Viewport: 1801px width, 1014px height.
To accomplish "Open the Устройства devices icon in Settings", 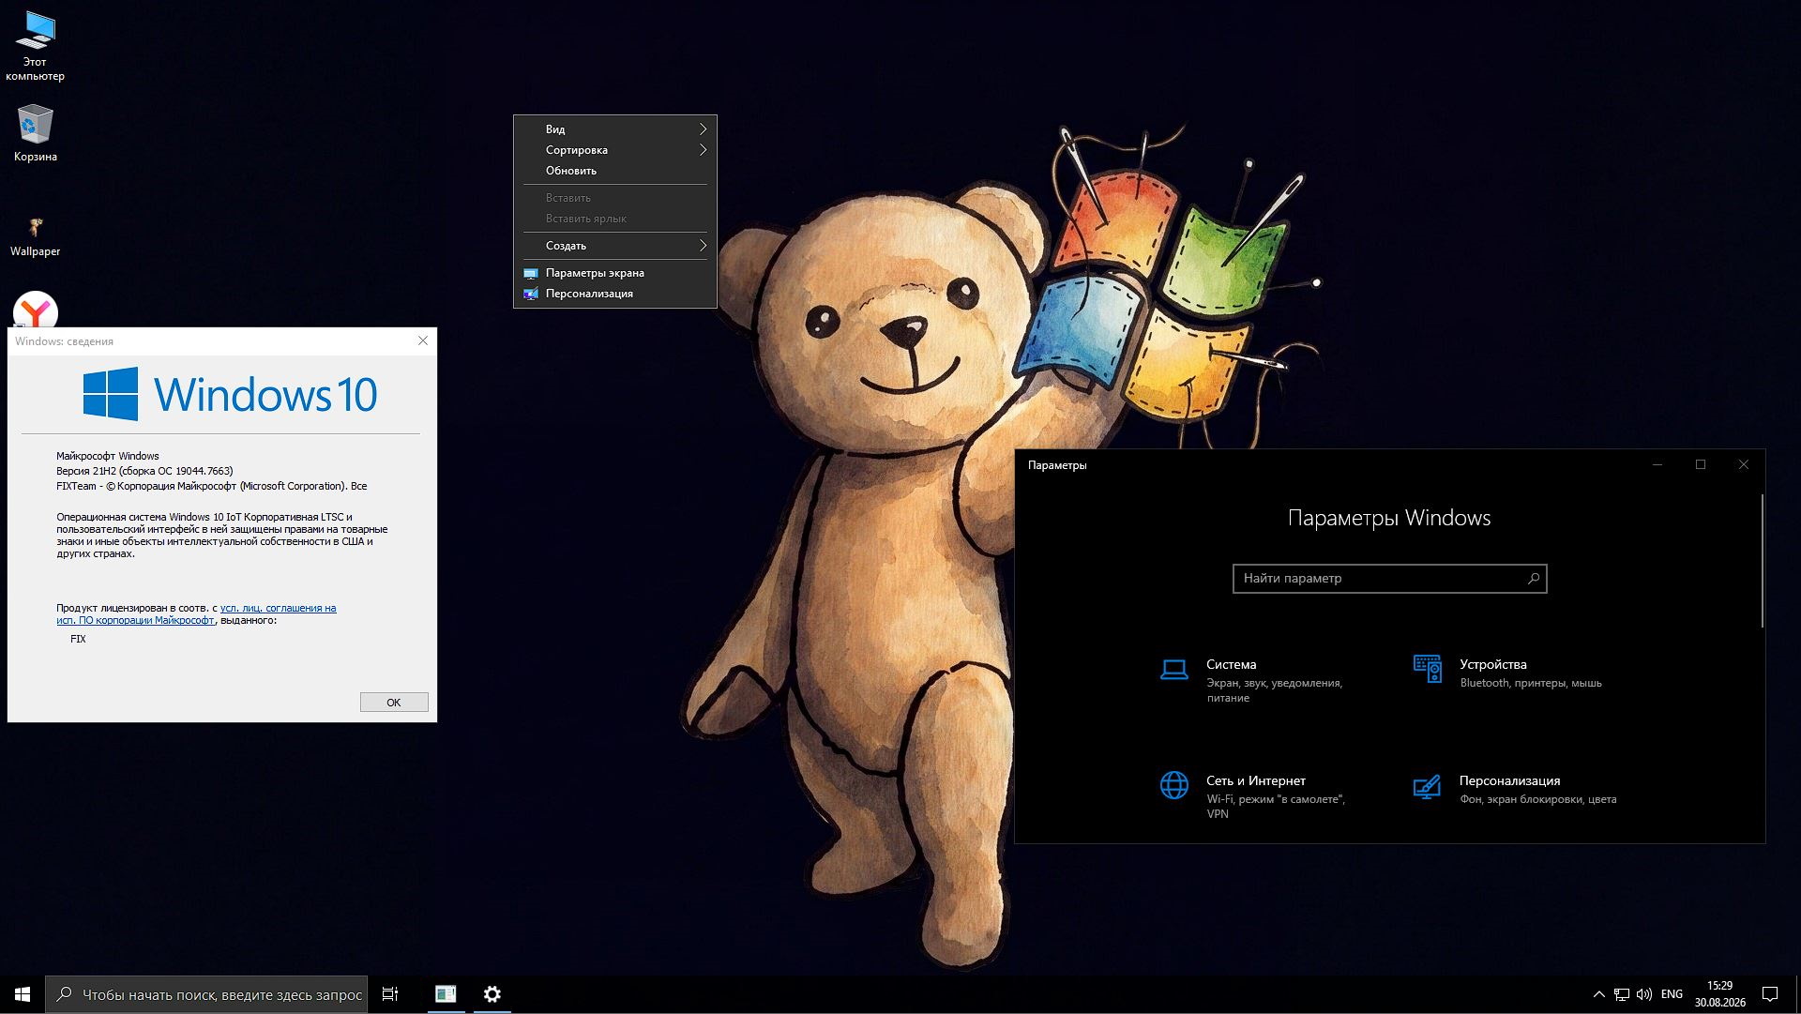I will point(1427,669).
